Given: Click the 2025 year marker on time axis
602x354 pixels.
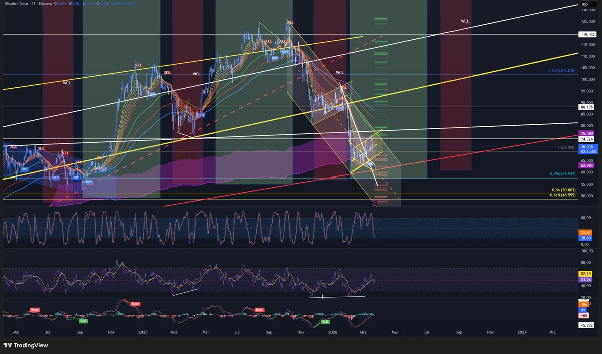Looking at the screenshot, I should point(143,332).
